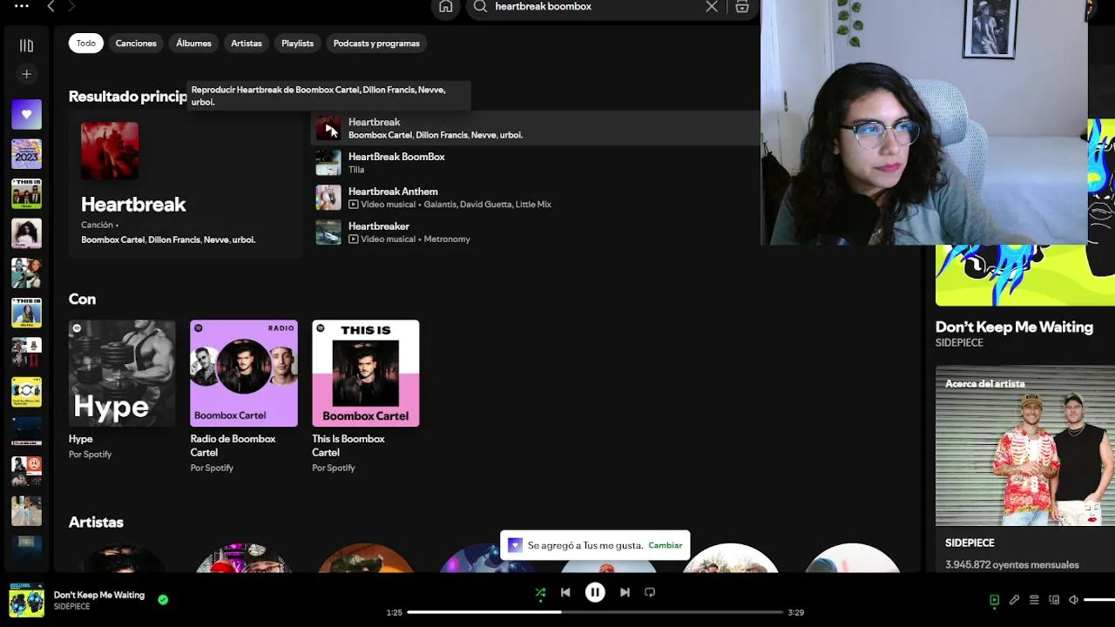Toggle the repeat button
This screenshot has width=1115, height=627.
[650, 592]
